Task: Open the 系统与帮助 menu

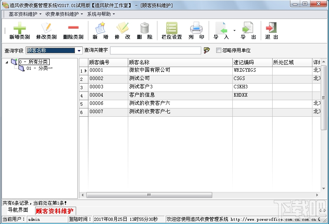Action: pos(101,14)
